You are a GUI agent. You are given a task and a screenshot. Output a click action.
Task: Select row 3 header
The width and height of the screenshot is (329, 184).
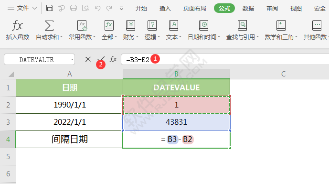pos(8,122)
